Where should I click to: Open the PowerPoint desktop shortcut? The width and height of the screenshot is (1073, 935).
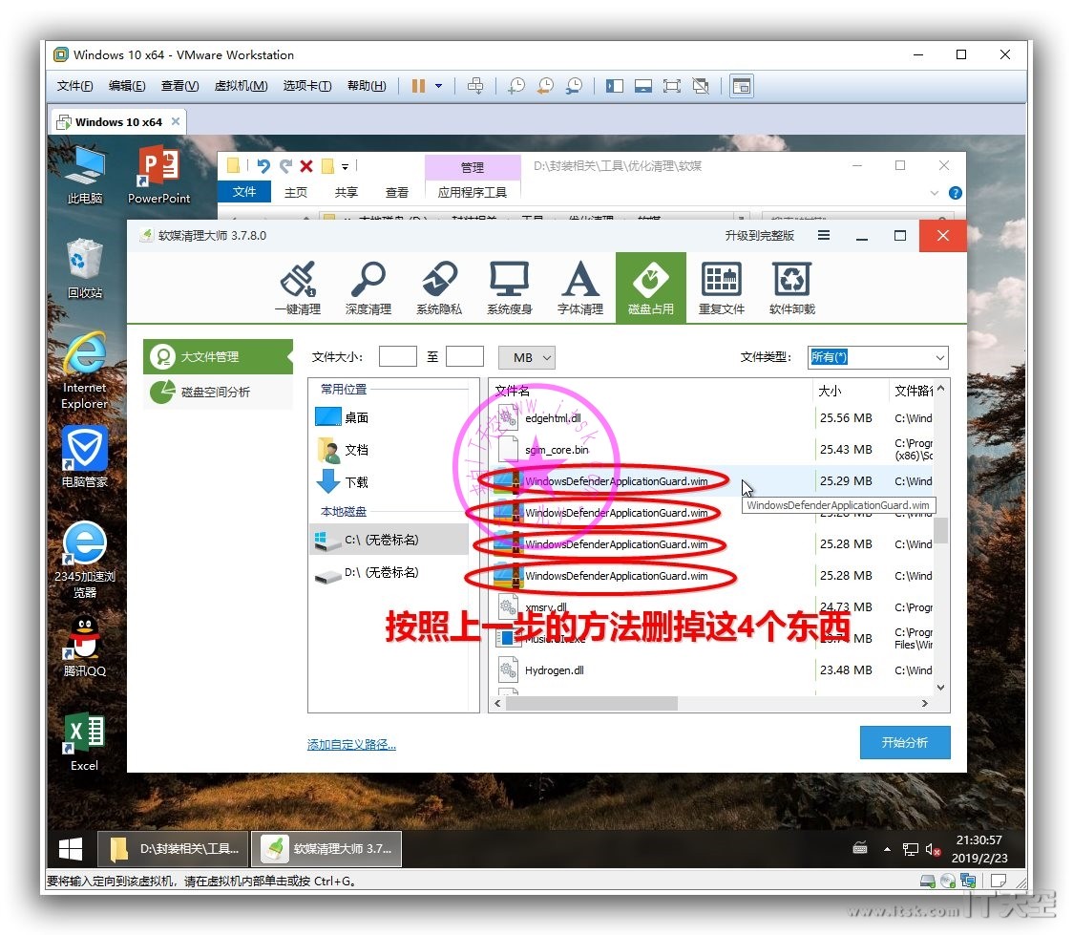tap(158, 175)
